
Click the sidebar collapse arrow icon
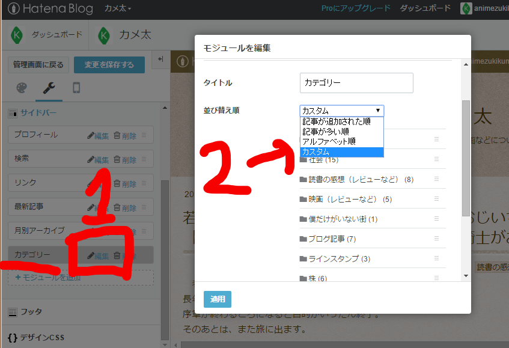[162, 60]
